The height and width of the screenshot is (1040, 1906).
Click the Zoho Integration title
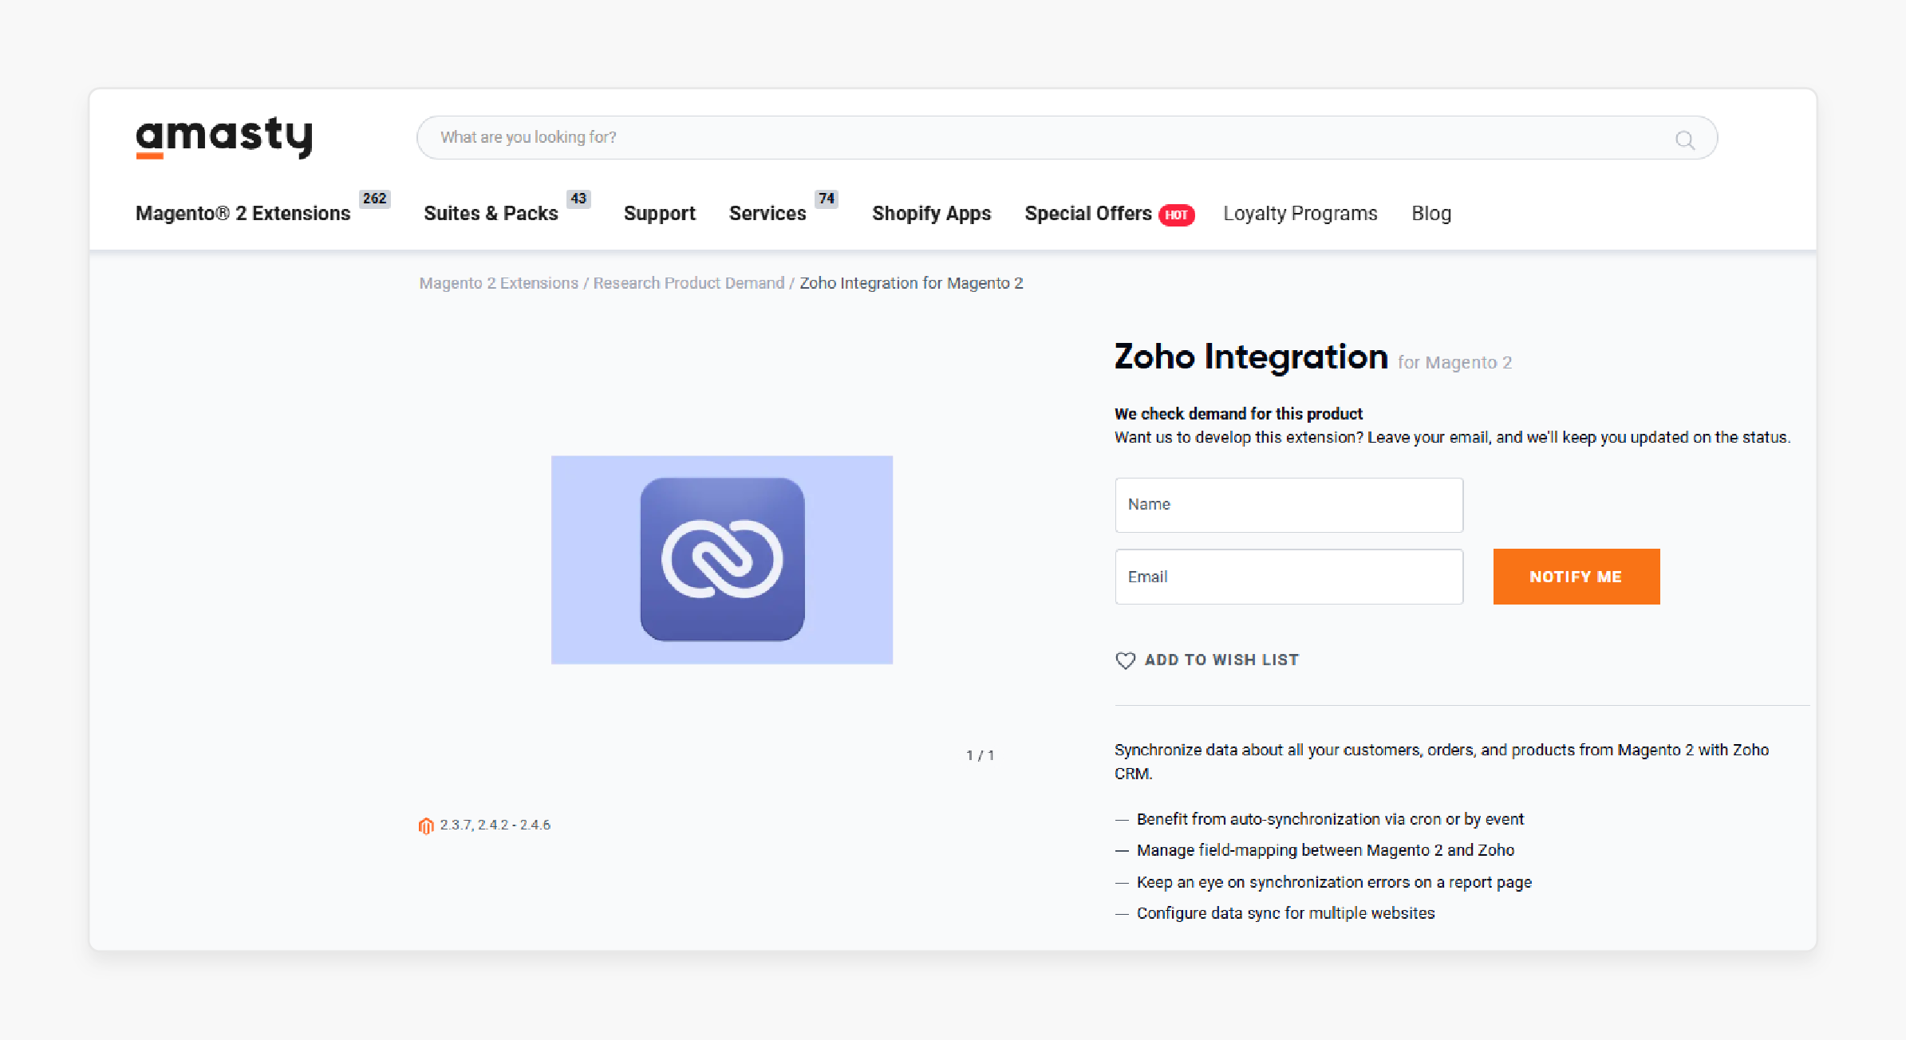click(1251, 357)
